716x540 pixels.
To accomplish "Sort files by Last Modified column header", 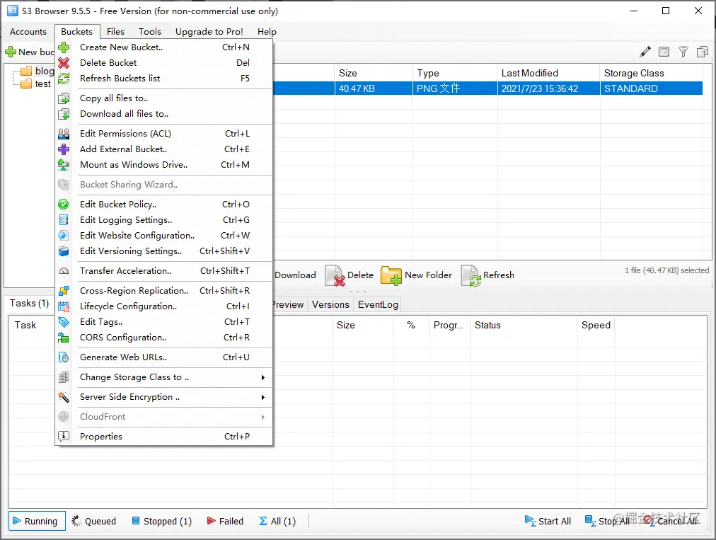I will coord(548,73).
